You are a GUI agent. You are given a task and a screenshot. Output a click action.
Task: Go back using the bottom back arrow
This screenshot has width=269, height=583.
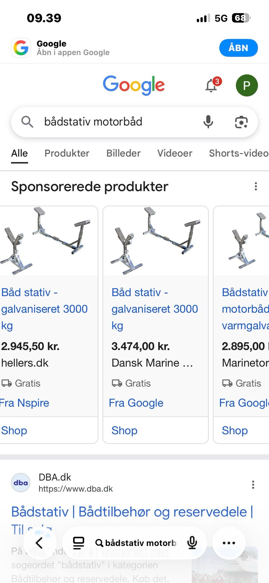(x=40, y=542)
